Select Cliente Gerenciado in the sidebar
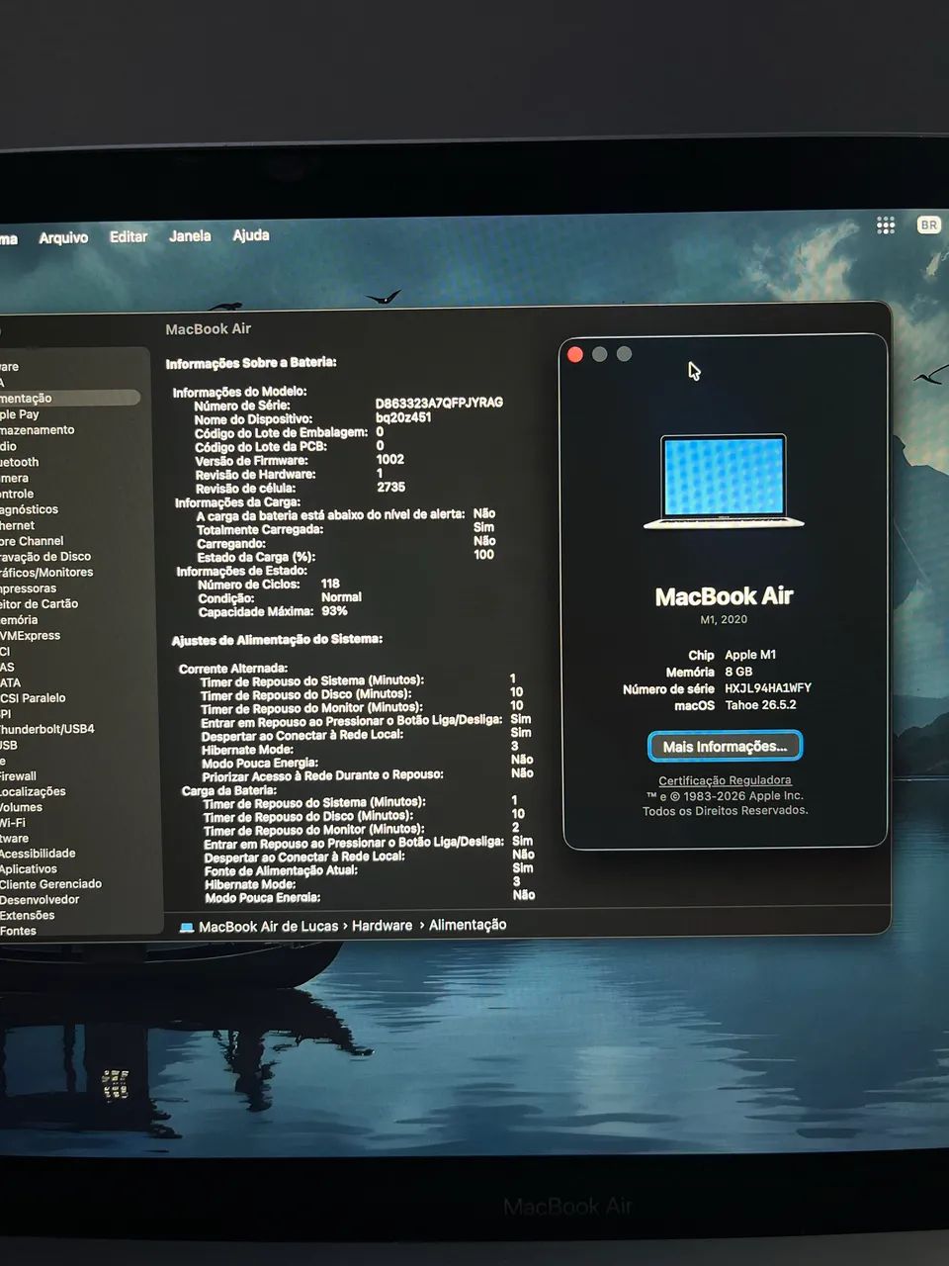The image size is (949, 1266). [x=51, y=884]
